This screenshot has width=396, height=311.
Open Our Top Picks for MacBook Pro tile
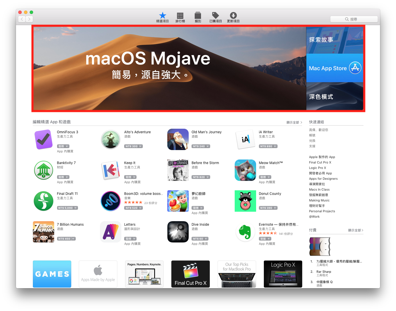237,274
